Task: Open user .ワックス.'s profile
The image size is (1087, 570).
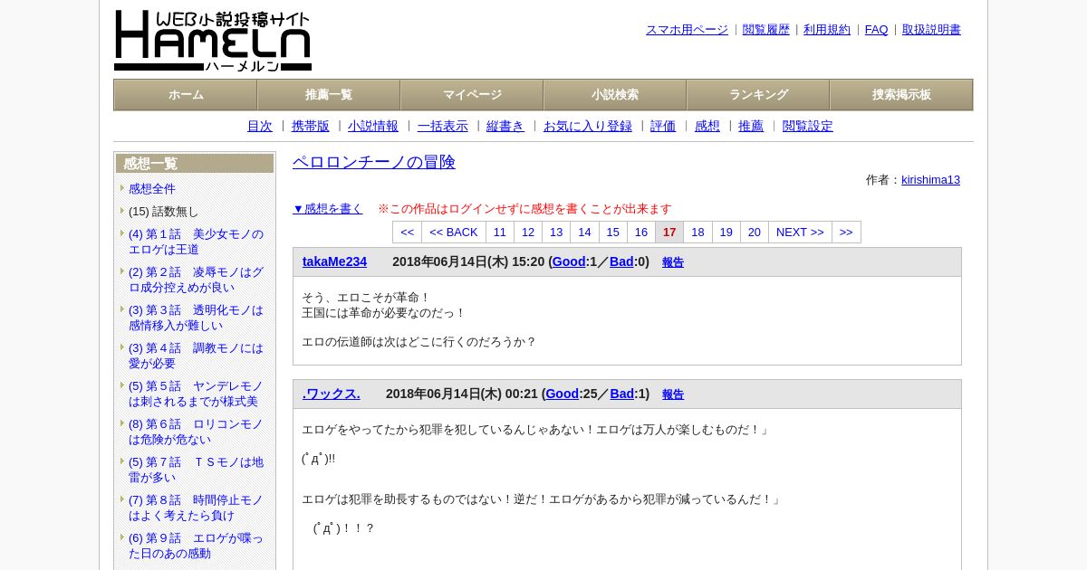Action: point(332,394)
